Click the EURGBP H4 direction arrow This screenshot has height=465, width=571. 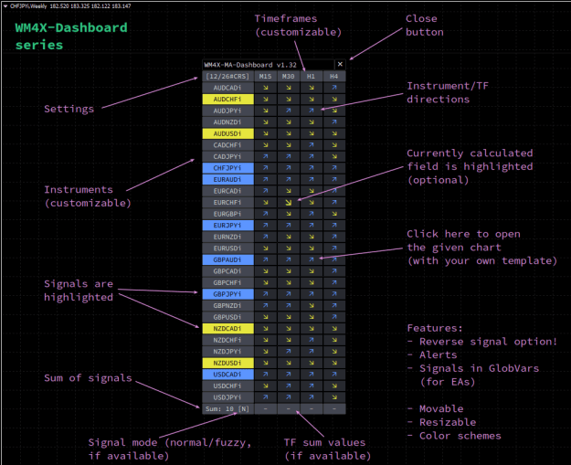(334, 214)
